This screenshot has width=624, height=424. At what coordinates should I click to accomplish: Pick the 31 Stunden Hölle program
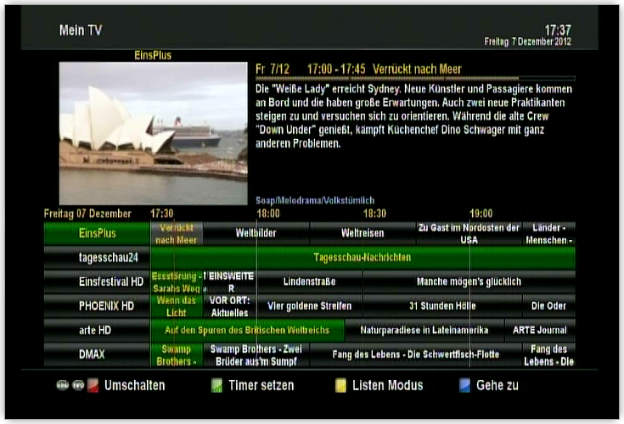coord(441,306)
